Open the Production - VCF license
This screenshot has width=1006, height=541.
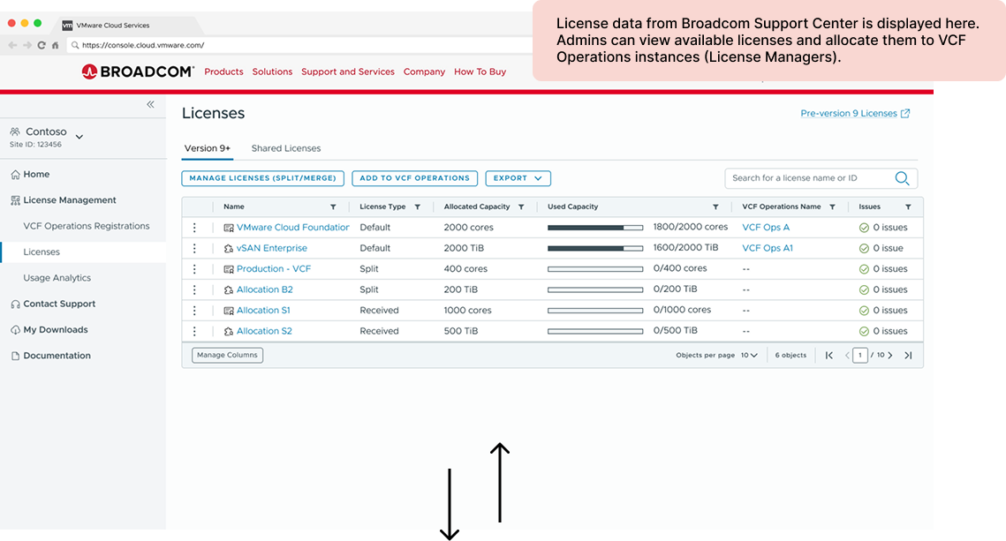(x=273, y=268)
